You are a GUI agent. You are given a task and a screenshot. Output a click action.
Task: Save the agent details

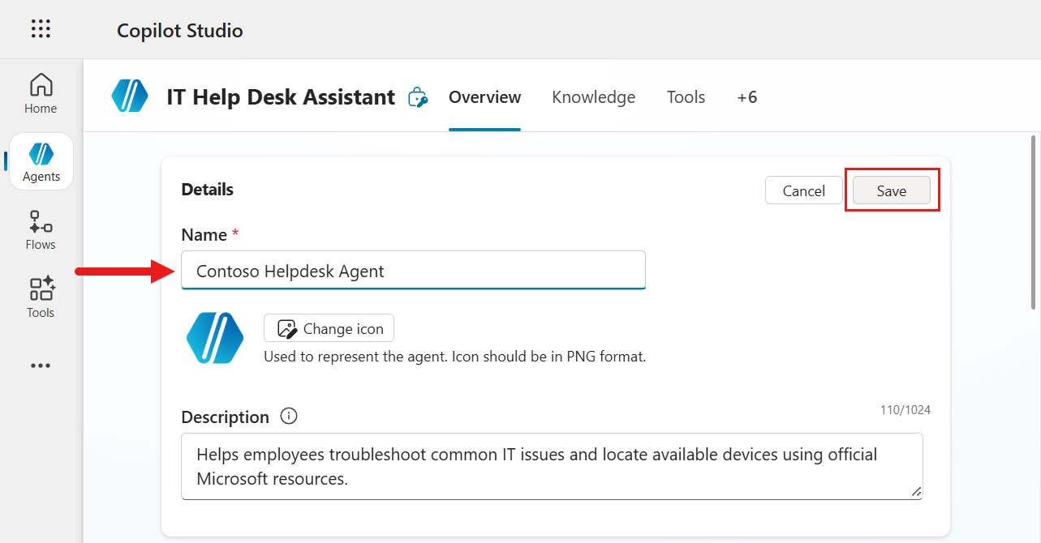(892, 190)
